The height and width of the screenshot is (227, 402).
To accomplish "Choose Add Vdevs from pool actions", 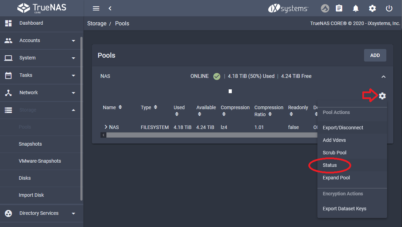I will click(352, 140).
